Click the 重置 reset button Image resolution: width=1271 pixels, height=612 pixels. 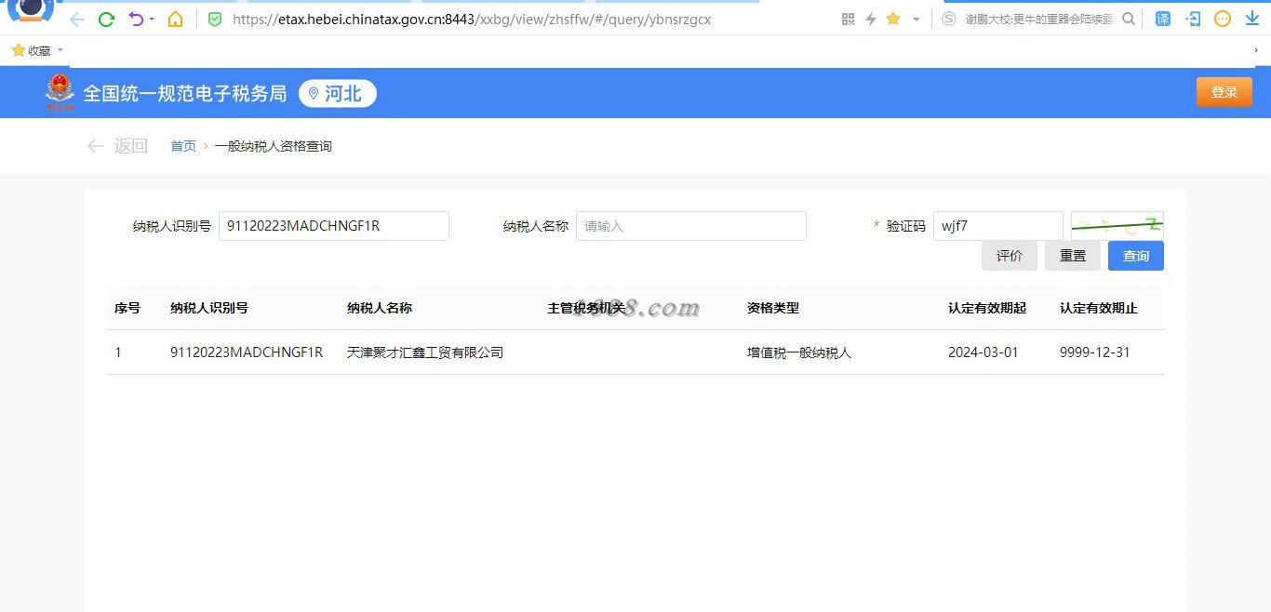pyautogui.click(x=1073, y=256)
